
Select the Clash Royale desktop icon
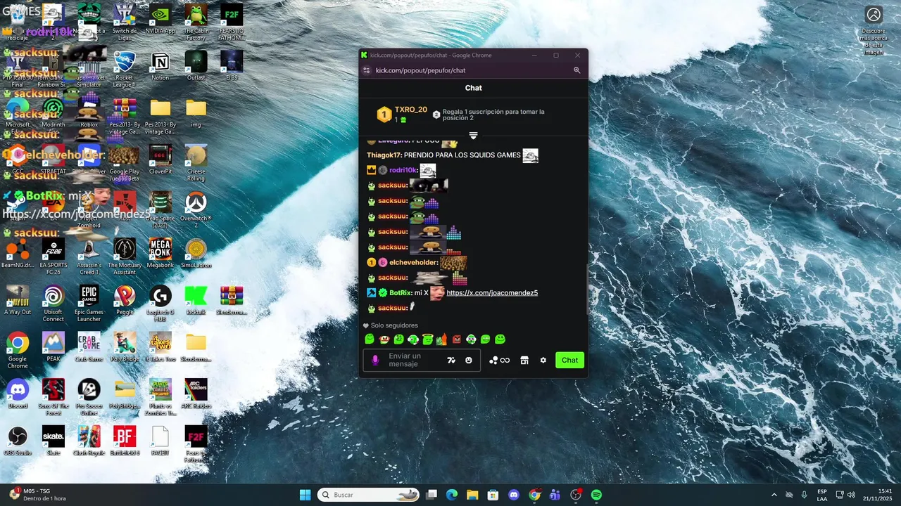[89, 441]
